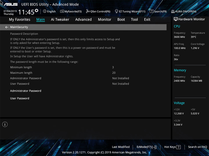Click the date and time settings gear

[x=37, y=11]
